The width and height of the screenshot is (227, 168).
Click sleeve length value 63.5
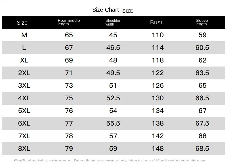[202, 73]
